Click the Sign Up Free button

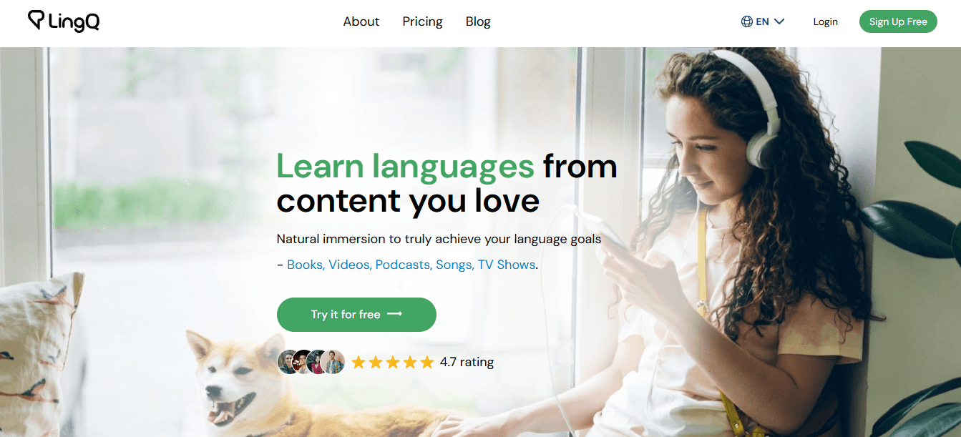898,21
